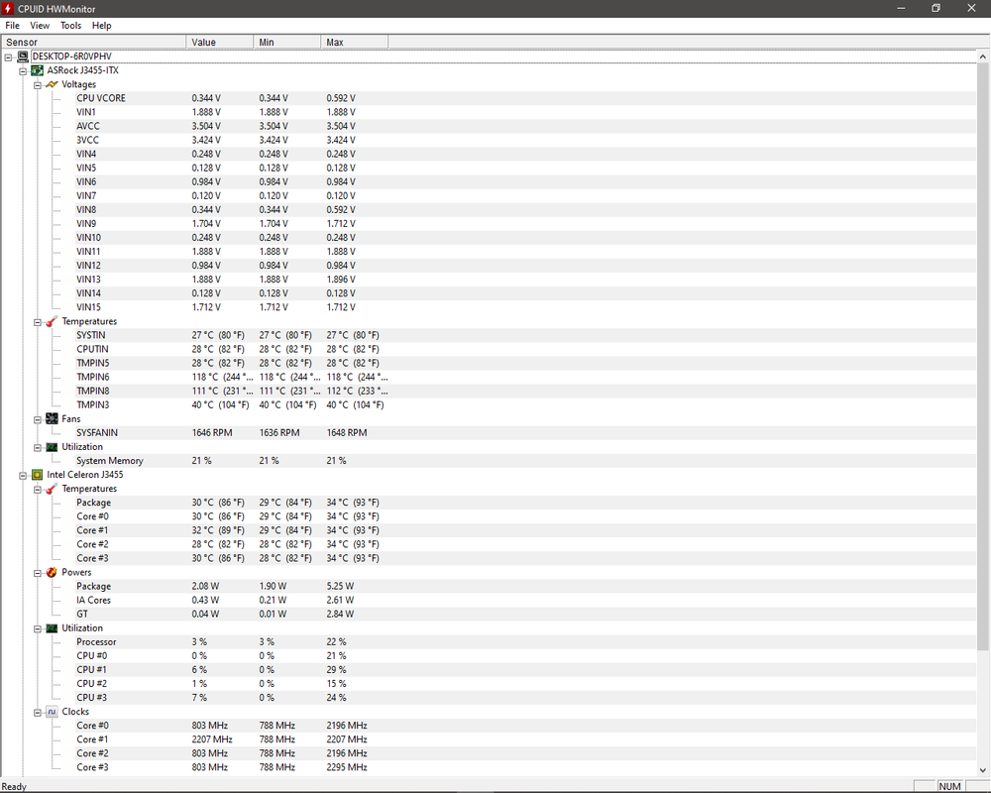This screenshot has width=991, height=793.
Task: Click the 2207 MHz Core #1 clock value
Action: 212,739
